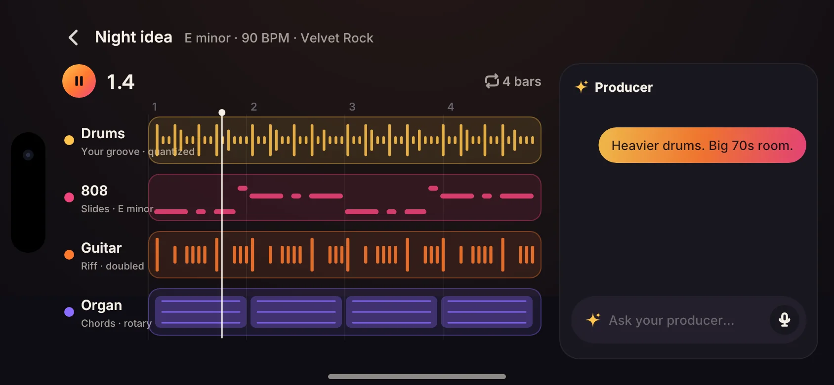Click the 'Night idea' project title

(x=133, y=37)
